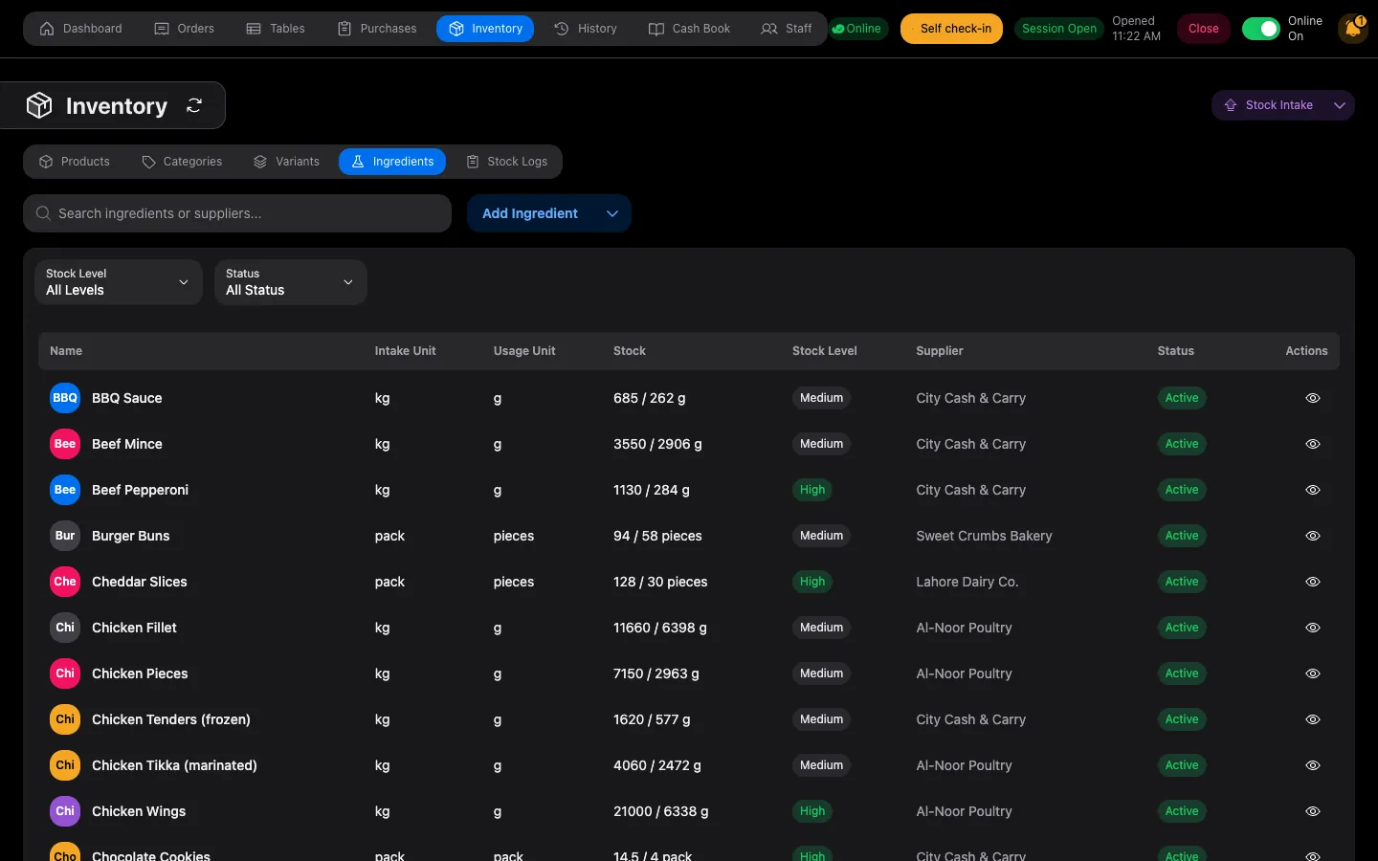Open the Stock Level filter dropdown
1378x861 pixels.
(x=119, y=282)
